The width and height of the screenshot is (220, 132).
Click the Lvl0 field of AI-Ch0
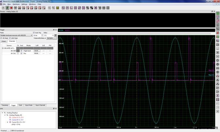coord(37,51)
